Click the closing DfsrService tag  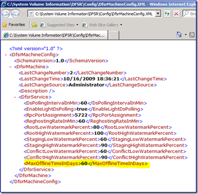tap(36, 170)
